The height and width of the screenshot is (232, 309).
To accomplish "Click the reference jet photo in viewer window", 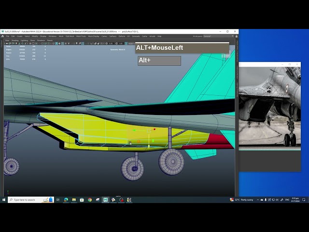I will 270,108.
